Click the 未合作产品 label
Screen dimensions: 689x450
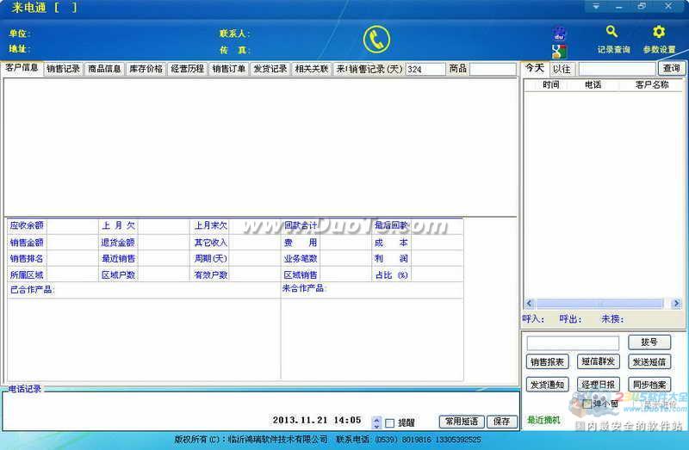[305, 288]
